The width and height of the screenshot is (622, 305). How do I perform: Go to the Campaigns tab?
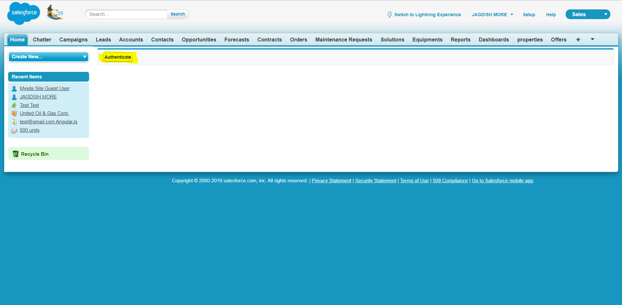(x=73, y=40)
